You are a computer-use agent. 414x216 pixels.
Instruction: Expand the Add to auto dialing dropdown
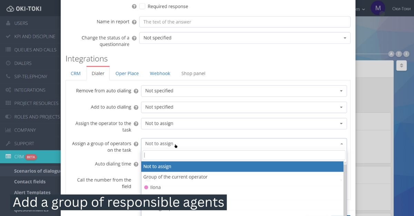(x=244, y=107)
